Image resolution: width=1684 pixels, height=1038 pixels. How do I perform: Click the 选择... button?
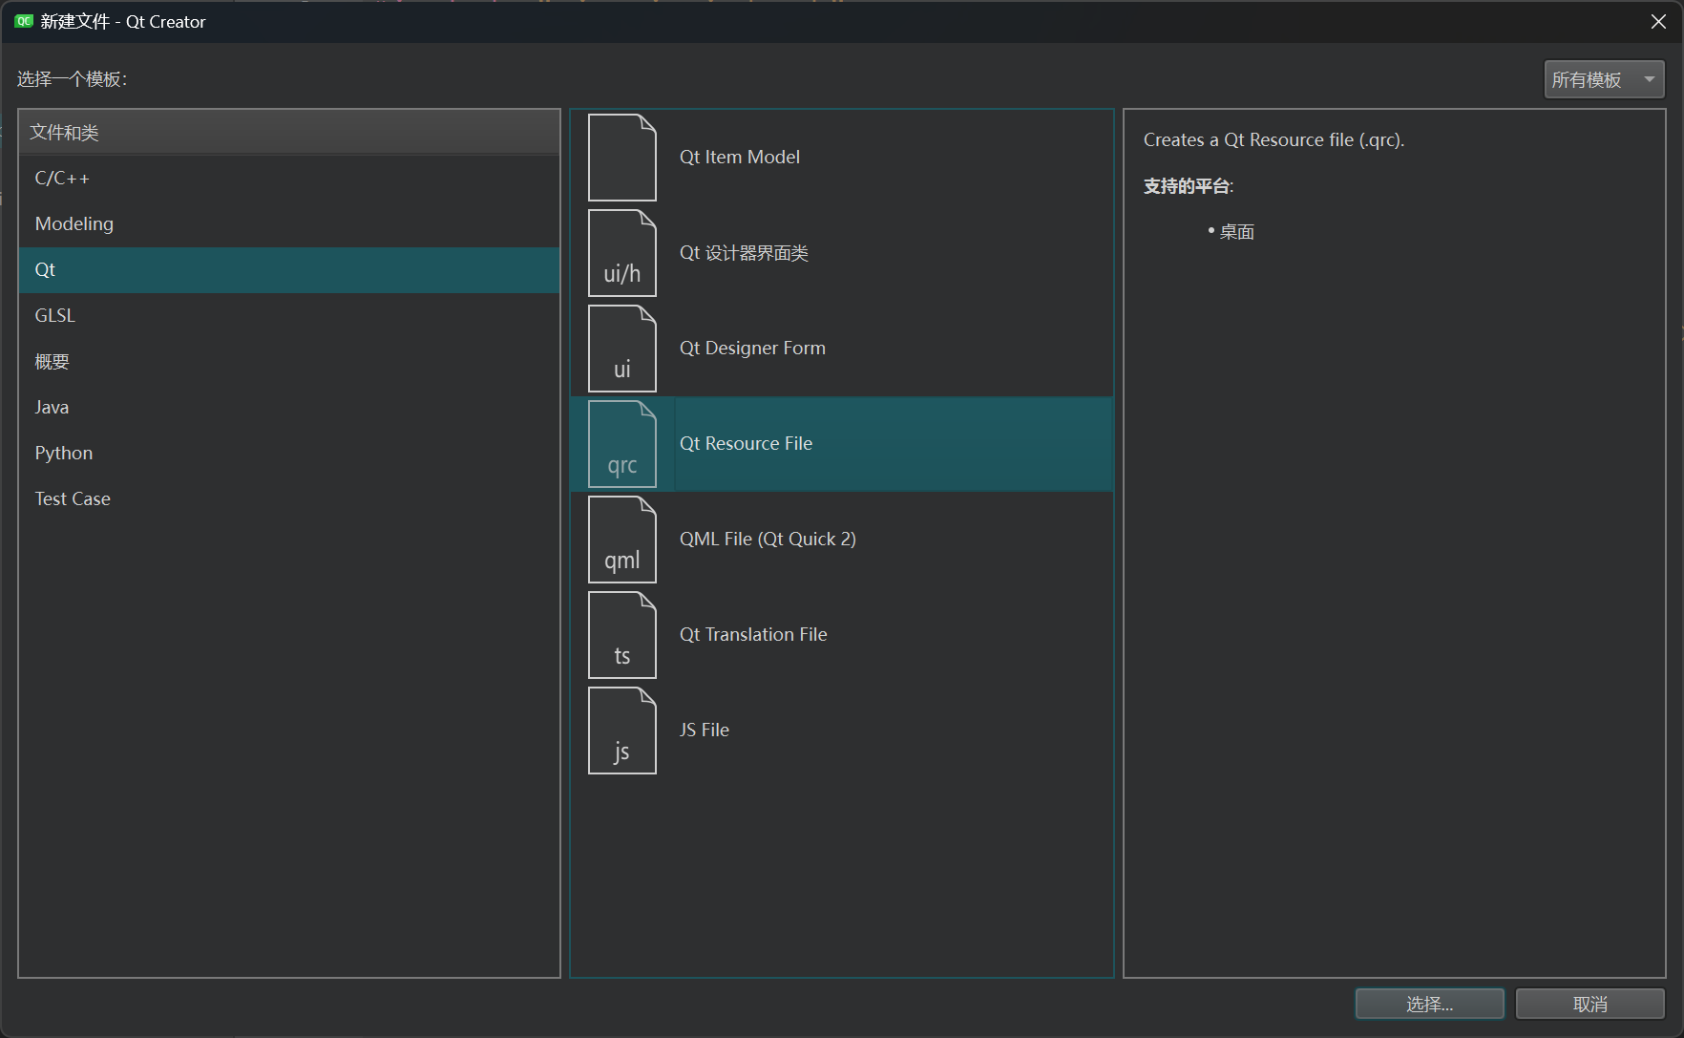point(1429,1004)
